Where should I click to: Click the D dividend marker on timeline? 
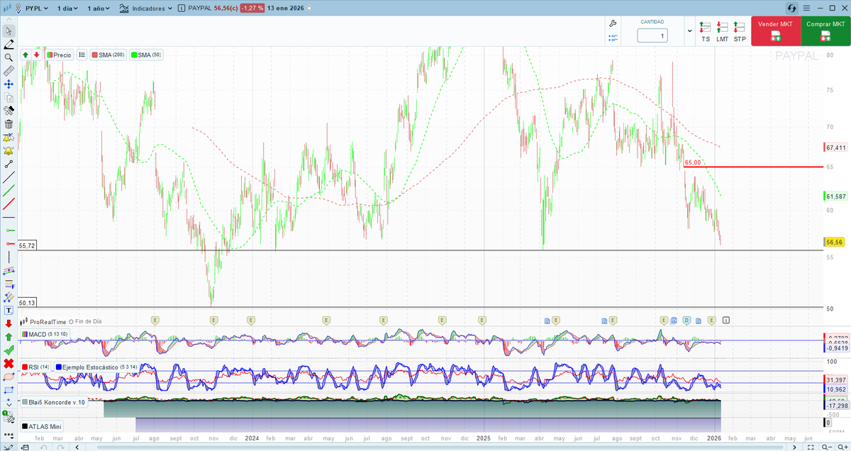click(x=686, y=321)
